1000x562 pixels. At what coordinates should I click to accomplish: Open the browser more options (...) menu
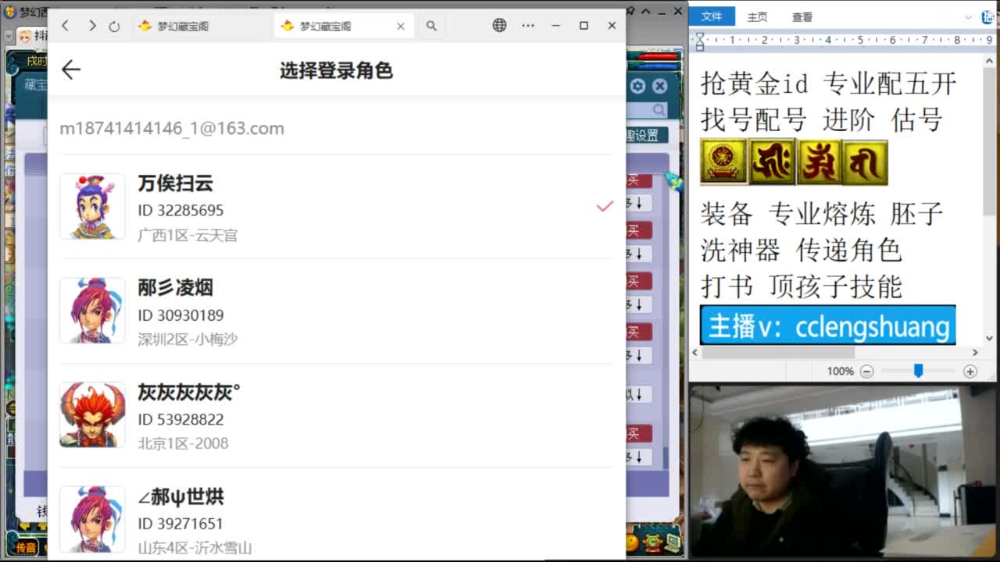pos(528,25)
